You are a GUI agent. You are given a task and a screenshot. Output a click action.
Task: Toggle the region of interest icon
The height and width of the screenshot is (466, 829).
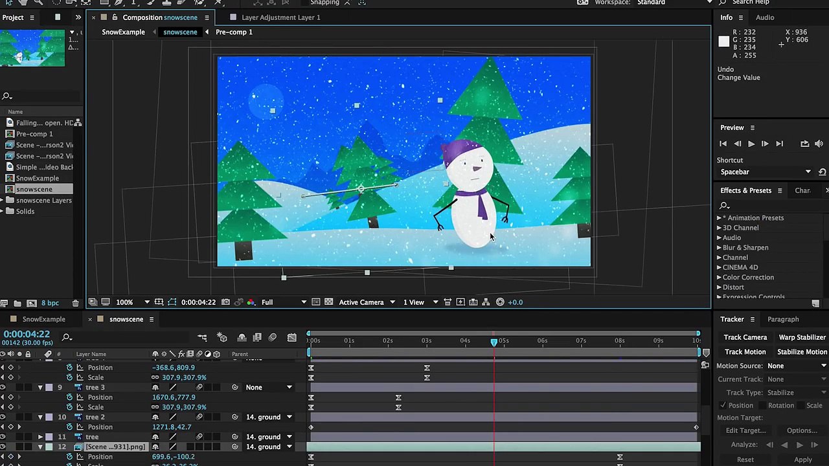pyautogui.click(x=316, y=302)
